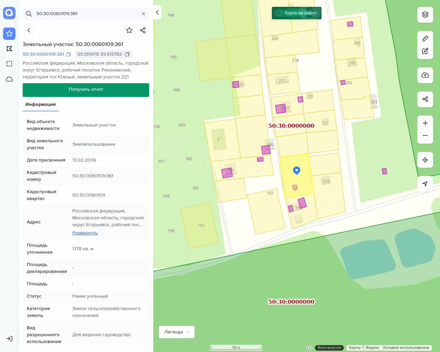Collapse the side information panel
This screenshot has height=352, width=440.
(x=157, y=13)
